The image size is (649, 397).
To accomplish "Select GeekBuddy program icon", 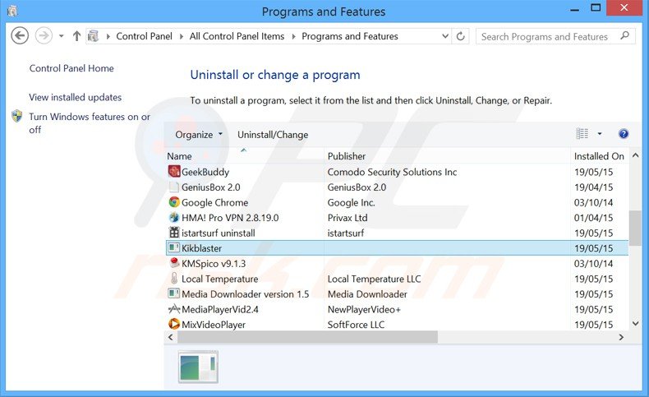I will (x=174, y=171).
